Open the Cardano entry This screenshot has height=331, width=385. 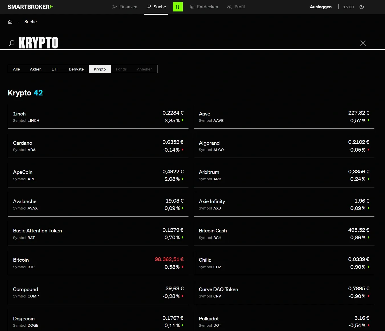(x=98, y=146)
